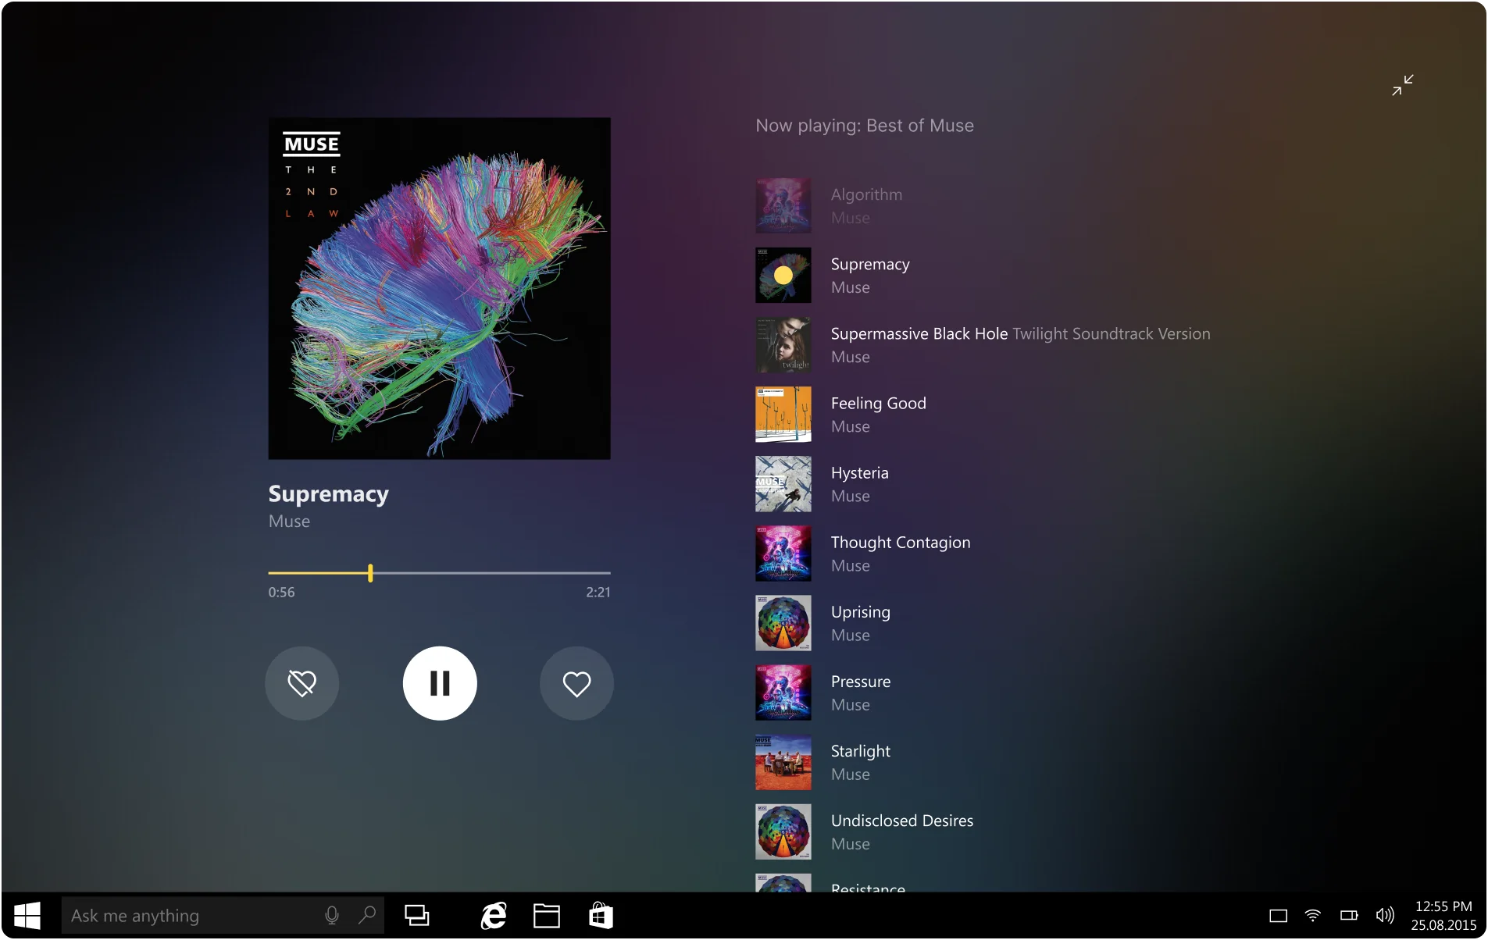
Task: Launch Edge browser from taskbar
Action: click(x=493, y=915)
